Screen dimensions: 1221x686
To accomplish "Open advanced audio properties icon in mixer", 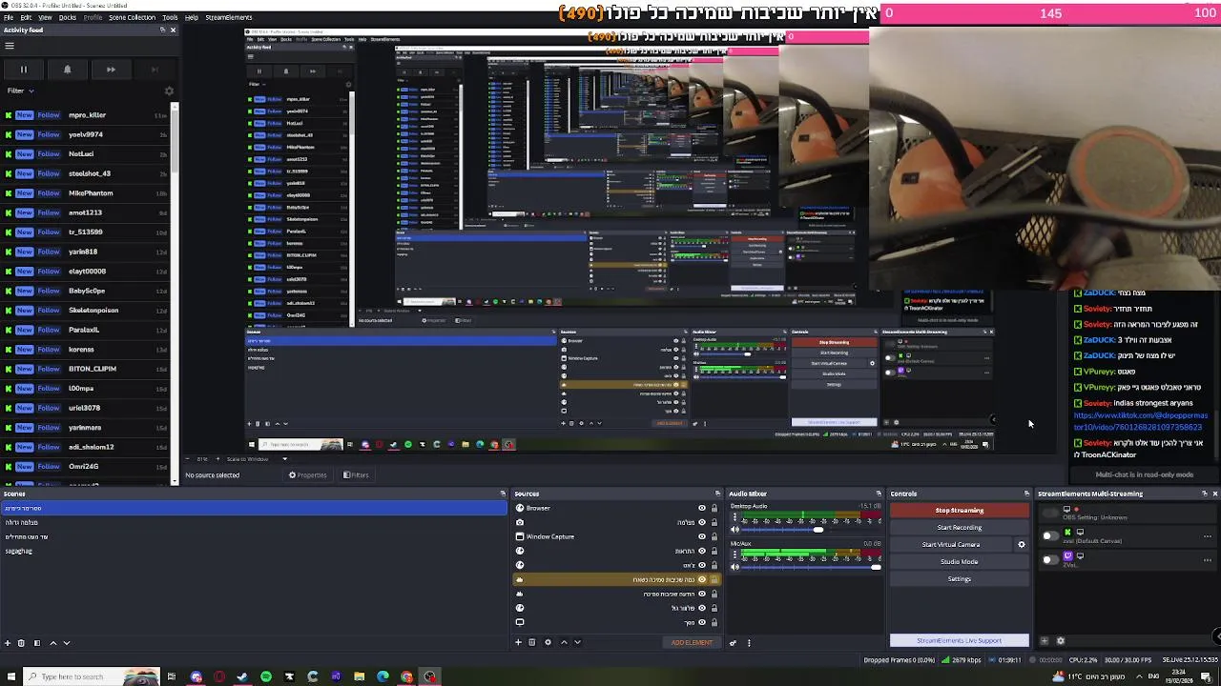I will pos(734,642).
